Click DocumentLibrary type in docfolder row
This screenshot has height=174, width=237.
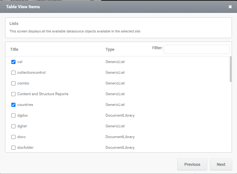coord(120,148)
